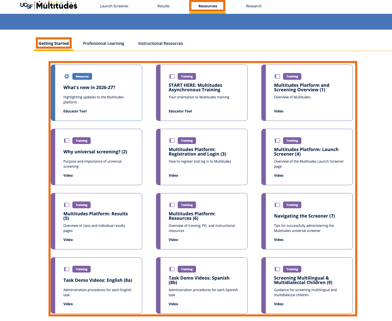Click "Educator Tool" label on What's new card

click(75, 111)
